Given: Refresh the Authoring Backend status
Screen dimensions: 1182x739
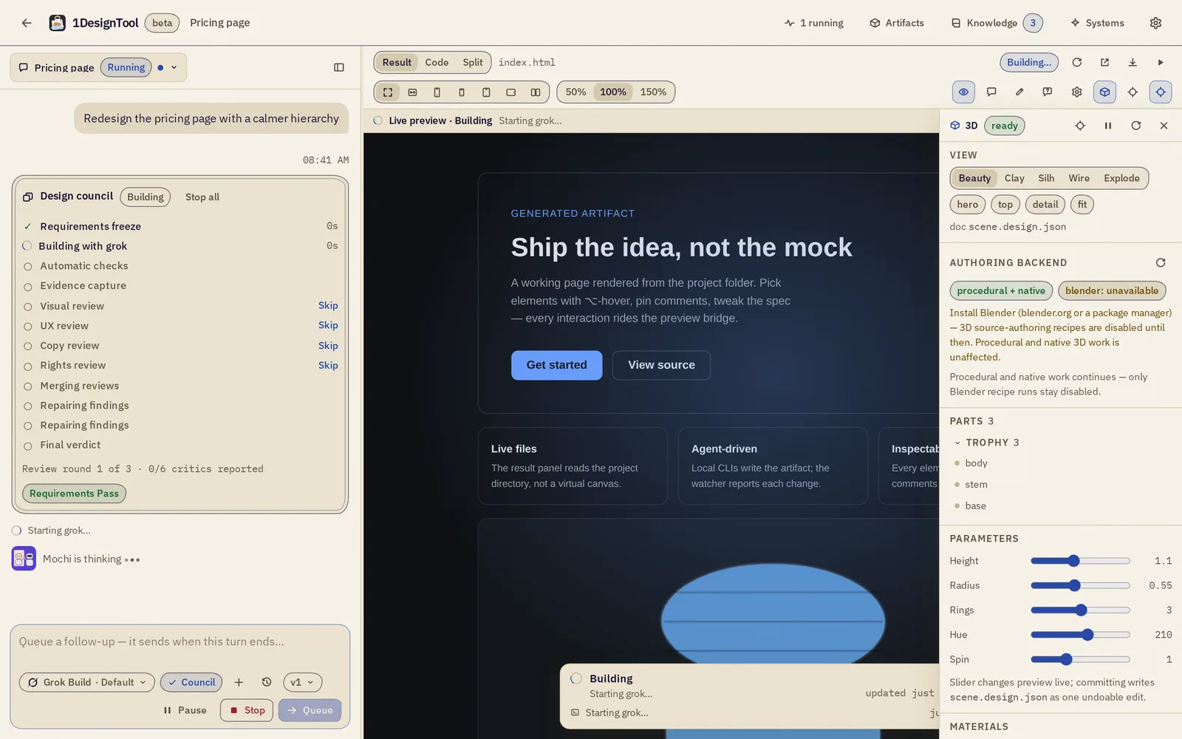Looking at the screenshot, I should 1161,262.
